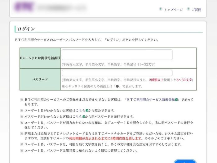Click the Eメールまたは携帯電話番号 label cell
The height and width of the screenshot is (163, 217).
coord(40,58)
